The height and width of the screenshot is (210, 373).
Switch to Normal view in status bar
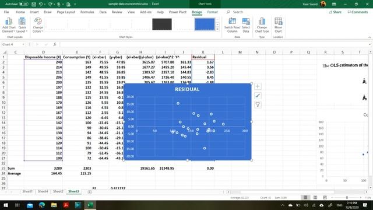[305, 197]
